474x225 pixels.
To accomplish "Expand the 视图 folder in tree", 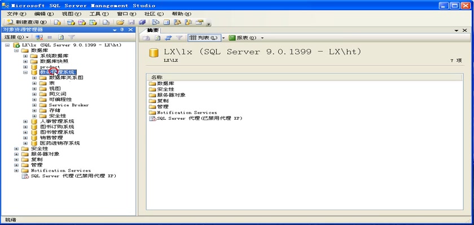I will (34, 88).
